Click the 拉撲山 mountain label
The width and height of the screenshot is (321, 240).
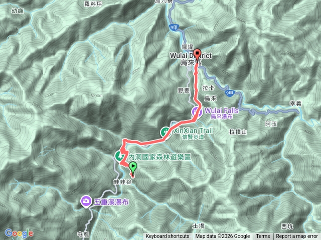238,132
